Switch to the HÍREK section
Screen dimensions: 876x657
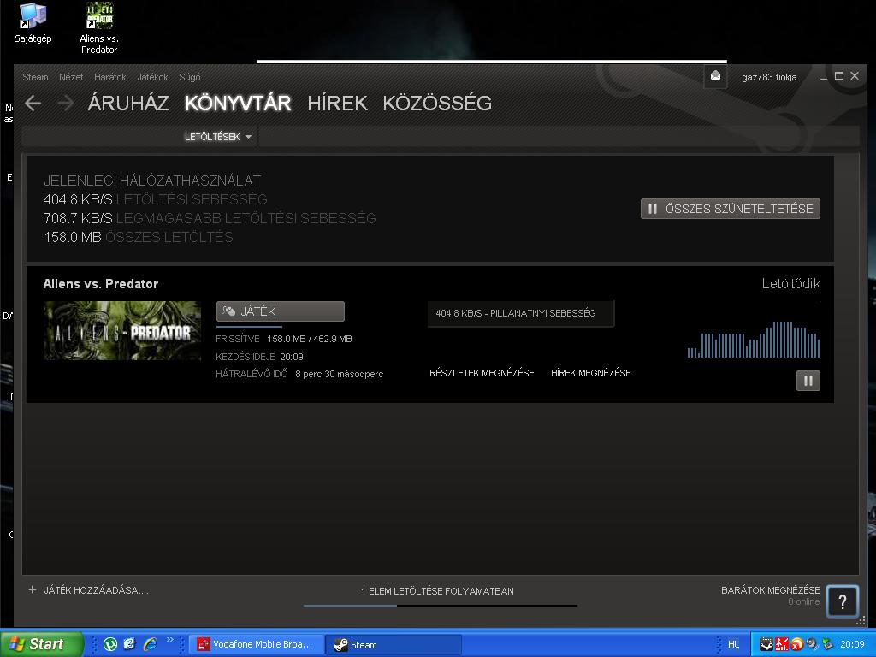tap(337, 103)
